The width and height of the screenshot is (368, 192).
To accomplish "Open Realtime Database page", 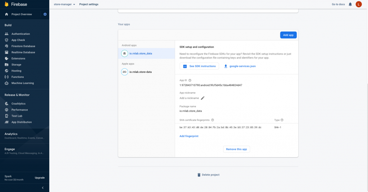I will pyautogui.click(x=23, y=52).
